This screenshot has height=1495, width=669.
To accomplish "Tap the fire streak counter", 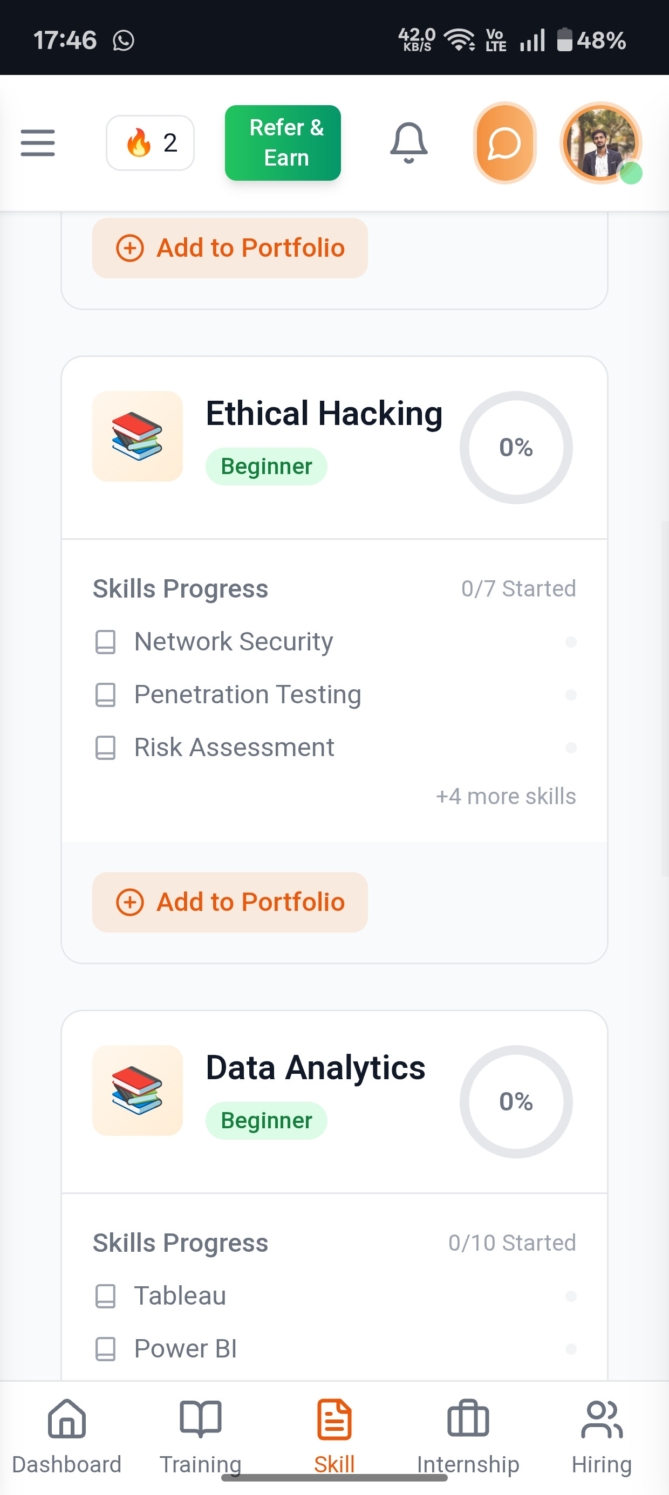I will [150, 143].
